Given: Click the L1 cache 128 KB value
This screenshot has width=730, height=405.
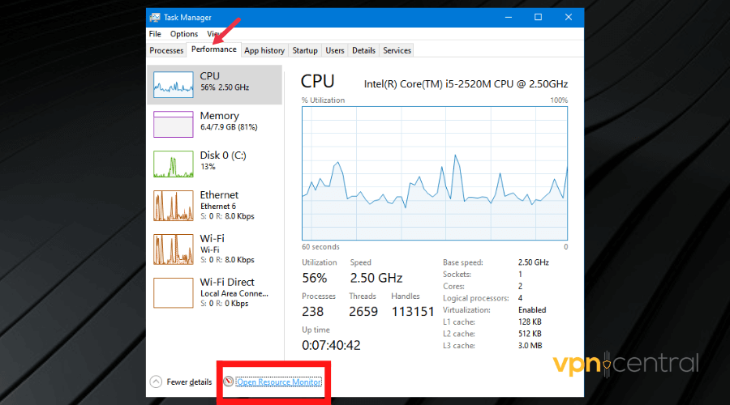Looking at the screenshot, I should click(530, 322).
